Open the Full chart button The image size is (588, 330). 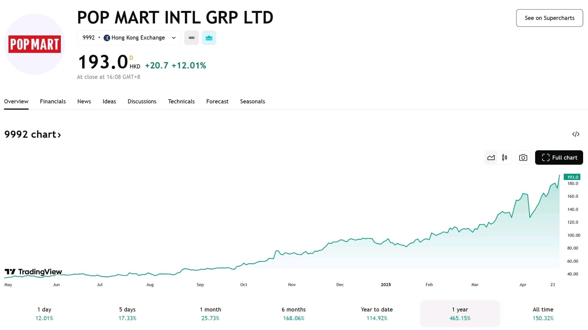coord(559,158)
